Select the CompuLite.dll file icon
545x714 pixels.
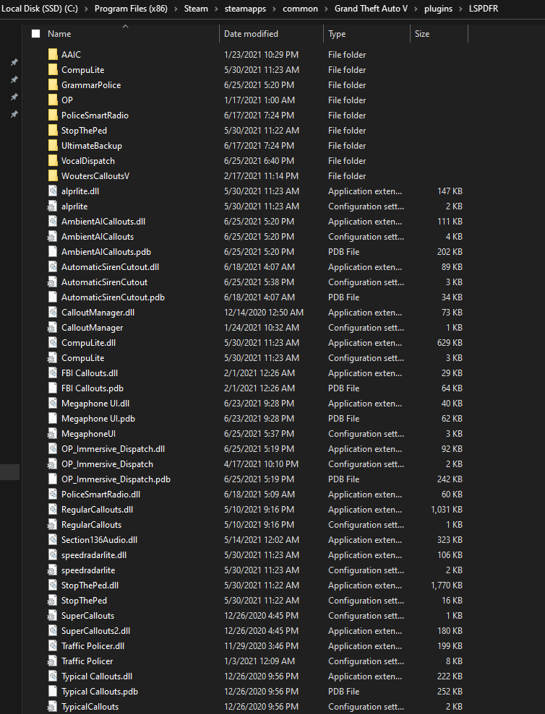pos(53,343)
